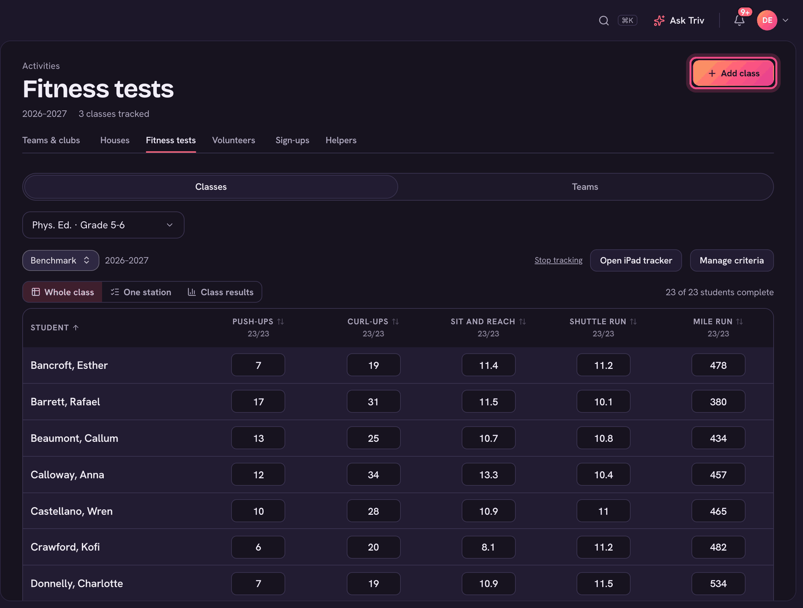Expand account menu chevron beside avatar
The image size is (803, 608).
pos(785,21)
